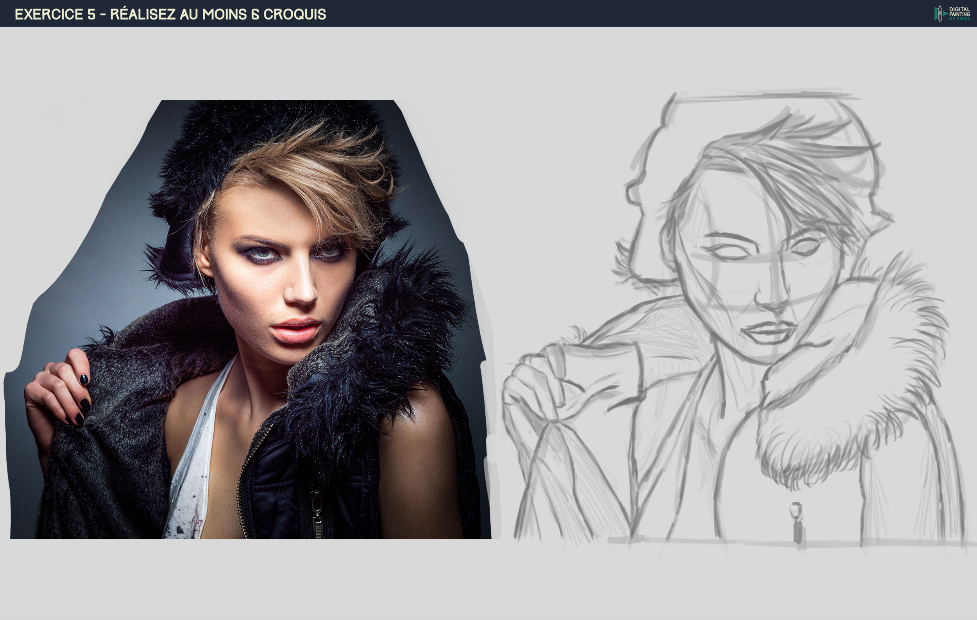Click the EXERCICE 5 title text
This screenshot has width=977, height=620.
170,13
